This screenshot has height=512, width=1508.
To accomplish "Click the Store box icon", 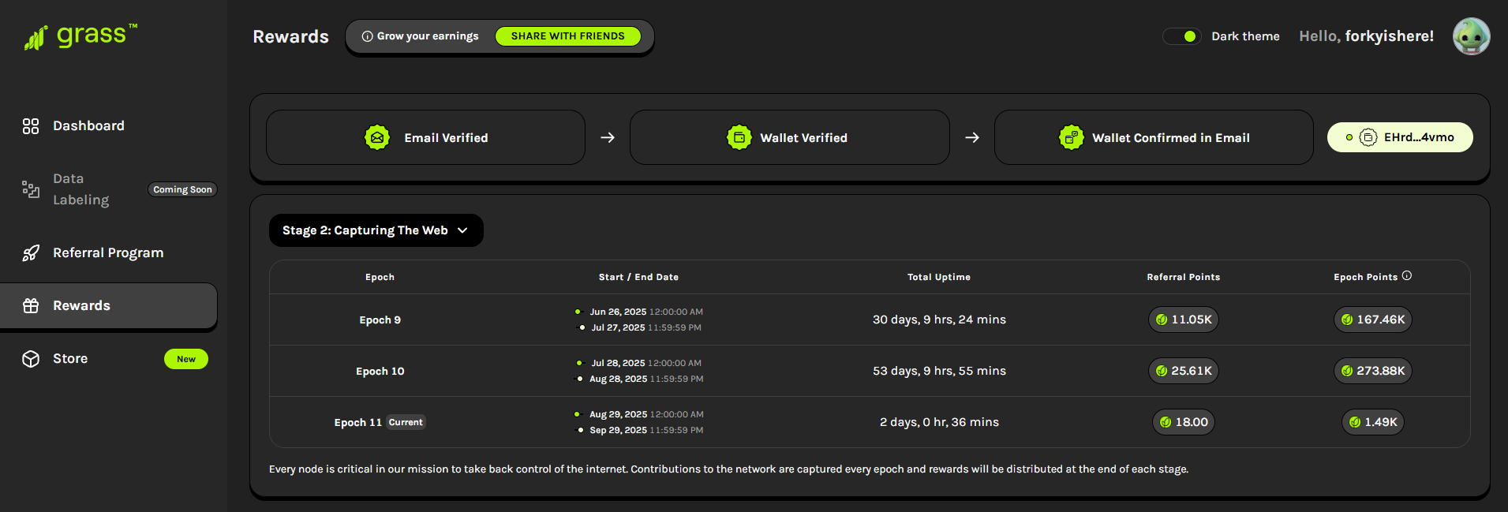I will pyautogui.click(x=31, y=359).
